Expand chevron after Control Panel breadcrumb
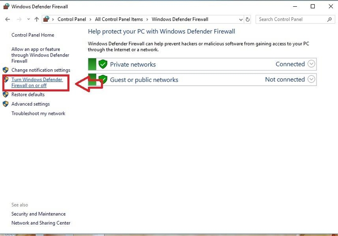 point(90,19)
